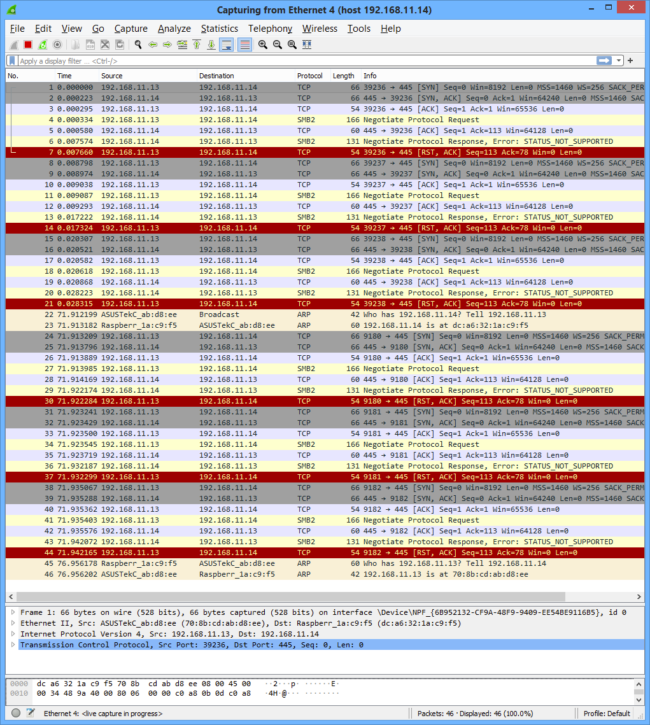Toggle packet list colorization

pyautogui.click(x=244, y=45)
